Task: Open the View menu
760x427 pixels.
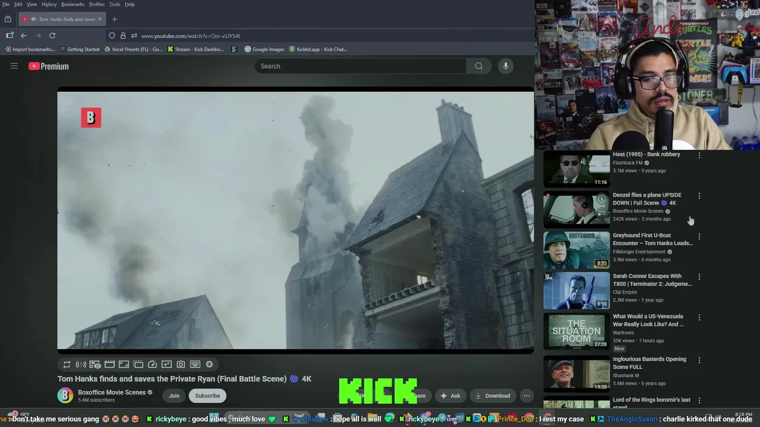Action: (32, 4)
